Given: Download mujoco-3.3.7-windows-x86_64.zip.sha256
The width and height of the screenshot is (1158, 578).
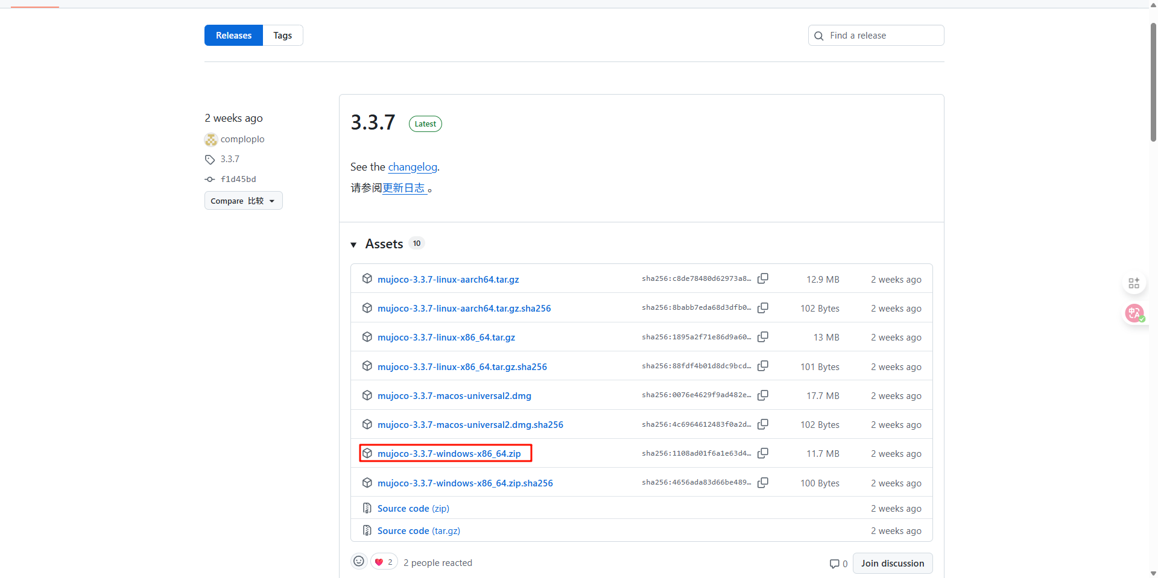Looking at the screenshot, I should [465, 483].
